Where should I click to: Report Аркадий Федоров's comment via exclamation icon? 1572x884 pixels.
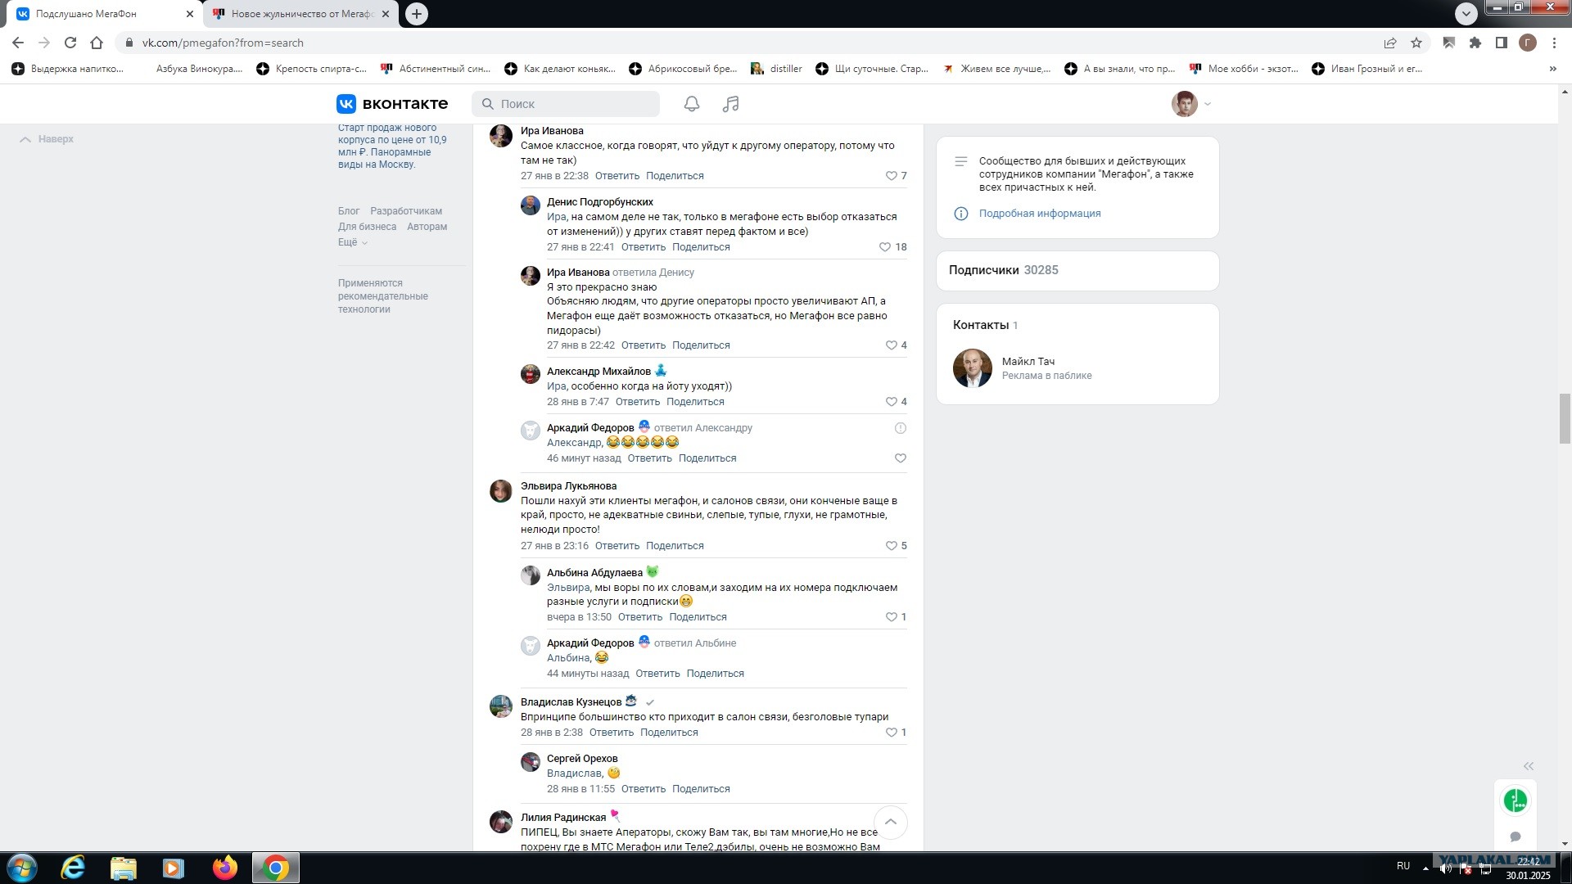click(x=901, y=428)
